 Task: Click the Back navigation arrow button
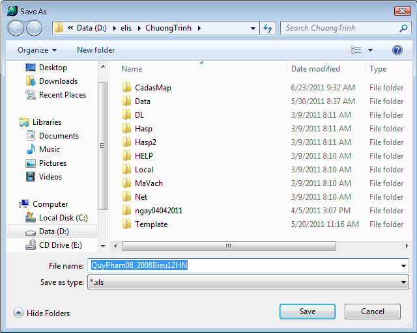click(x=16, y=28)
